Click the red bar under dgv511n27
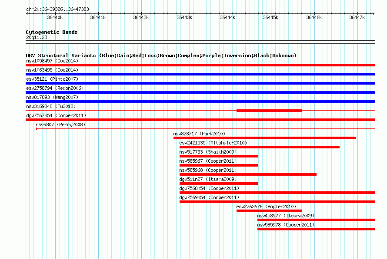Viewport: 387px width, 259px height. (x=219, y=184)
